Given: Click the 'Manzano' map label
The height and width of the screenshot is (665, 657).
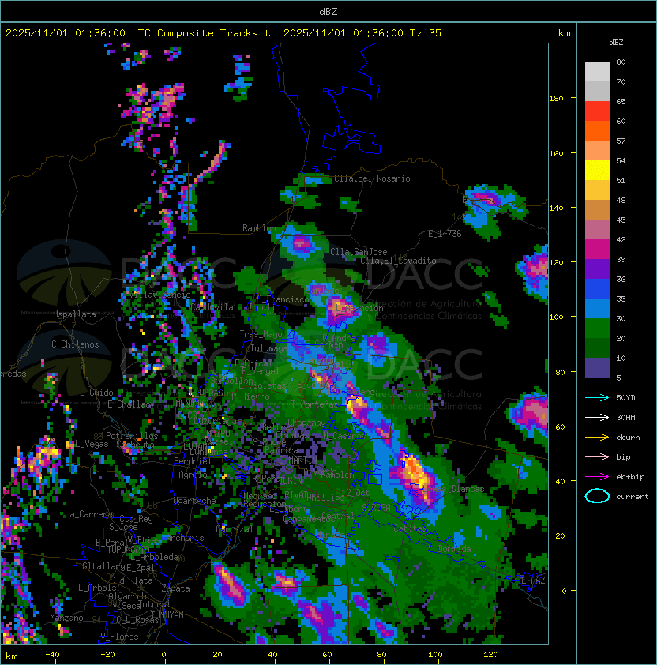Looking at the screenshot, I should pos(66,618).
